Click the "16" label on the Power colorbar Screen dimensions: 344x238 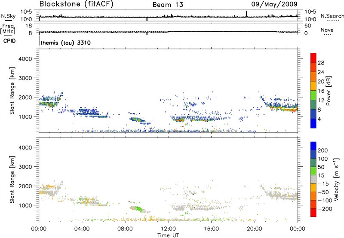click(321, 91)
